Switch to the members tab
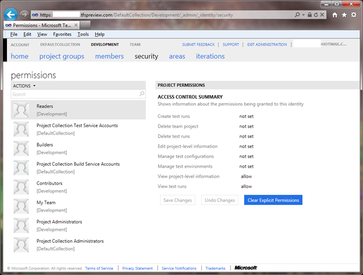The height and width of the screenshot is (275, 363). [109, 56]
